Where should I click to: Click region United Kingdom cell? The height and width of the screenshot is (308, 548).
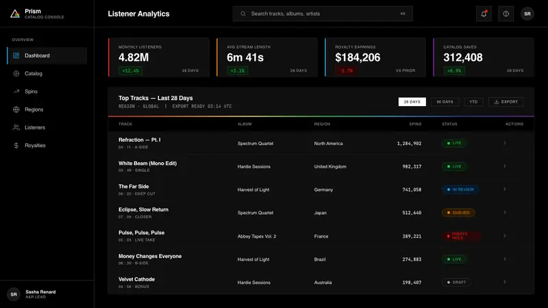click(330, 166)
